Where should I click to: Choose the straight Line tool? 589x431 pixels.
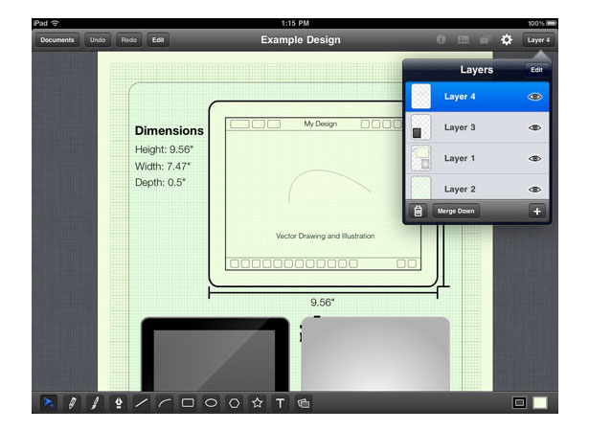pyautogui.click(x=141, y=403)
